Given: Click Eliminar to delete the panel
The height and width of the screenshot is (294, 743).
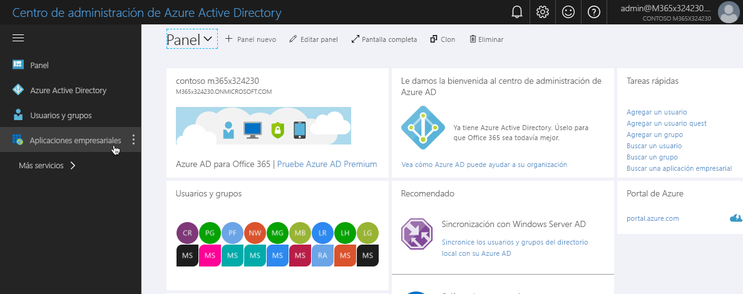Looking at the screenshot, I should tap(486, 39).
